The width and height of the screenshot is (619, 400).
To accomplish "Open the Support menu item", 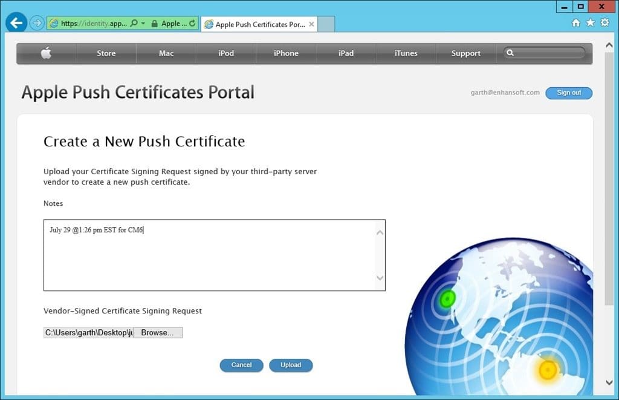I will point(466,53).
